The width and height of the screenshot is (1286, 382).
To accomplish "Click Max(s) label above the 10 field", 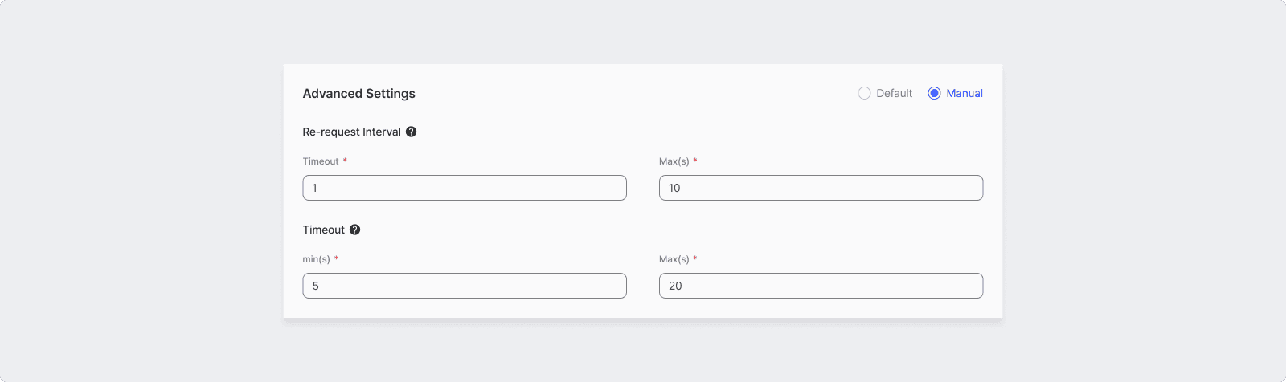I will [674, 161].
